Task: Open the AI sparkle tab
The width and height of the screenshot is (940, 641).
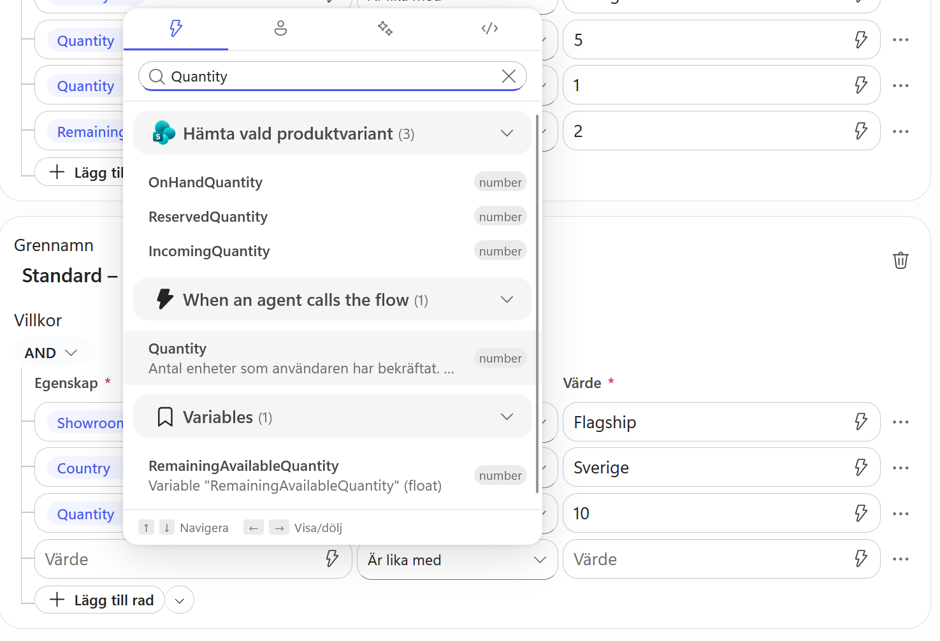Action: click(x=385, y=29)
